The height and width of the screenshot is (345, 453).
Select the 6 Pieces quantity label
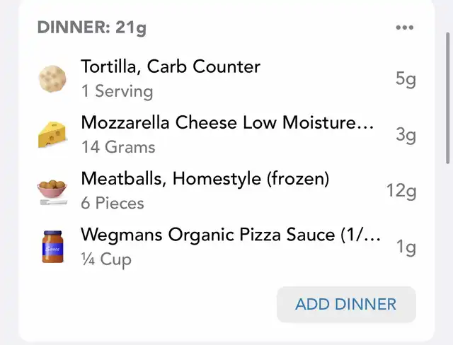pyautogui.click(x=113, y=203)
